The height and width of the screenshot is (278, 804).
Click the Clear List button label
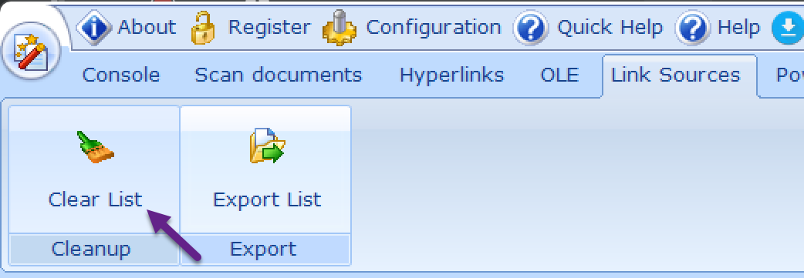[96, 199]
